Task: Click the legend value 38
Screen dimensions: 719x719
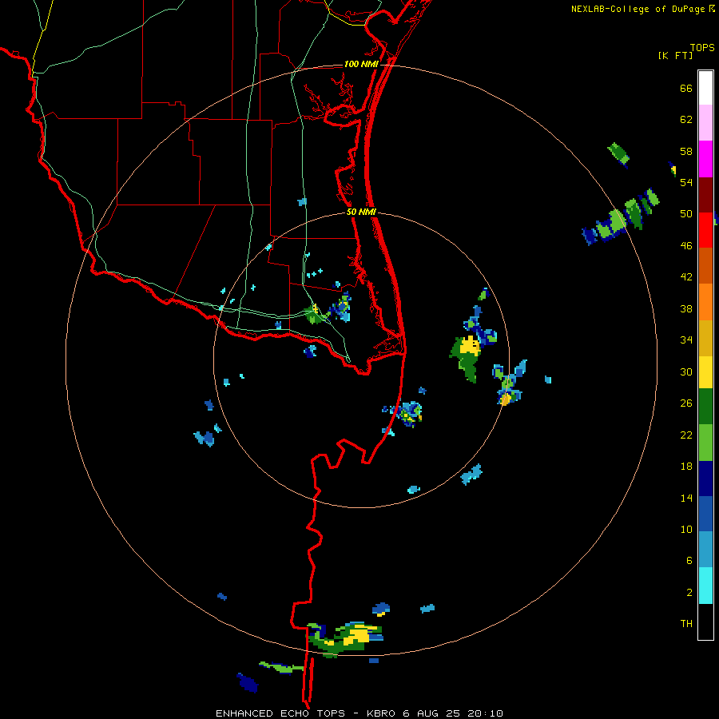Action: click(686, 308)
